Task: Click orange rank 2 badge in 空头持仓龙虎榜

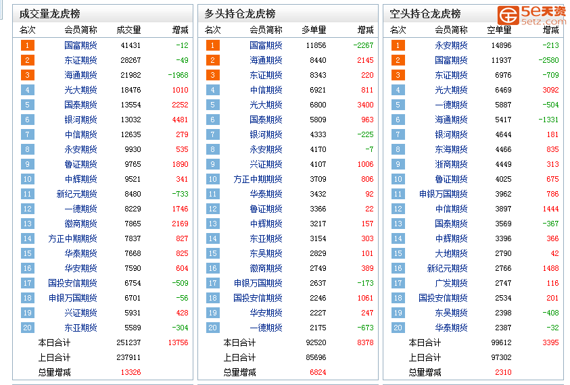Action: [x=398, y=60]
